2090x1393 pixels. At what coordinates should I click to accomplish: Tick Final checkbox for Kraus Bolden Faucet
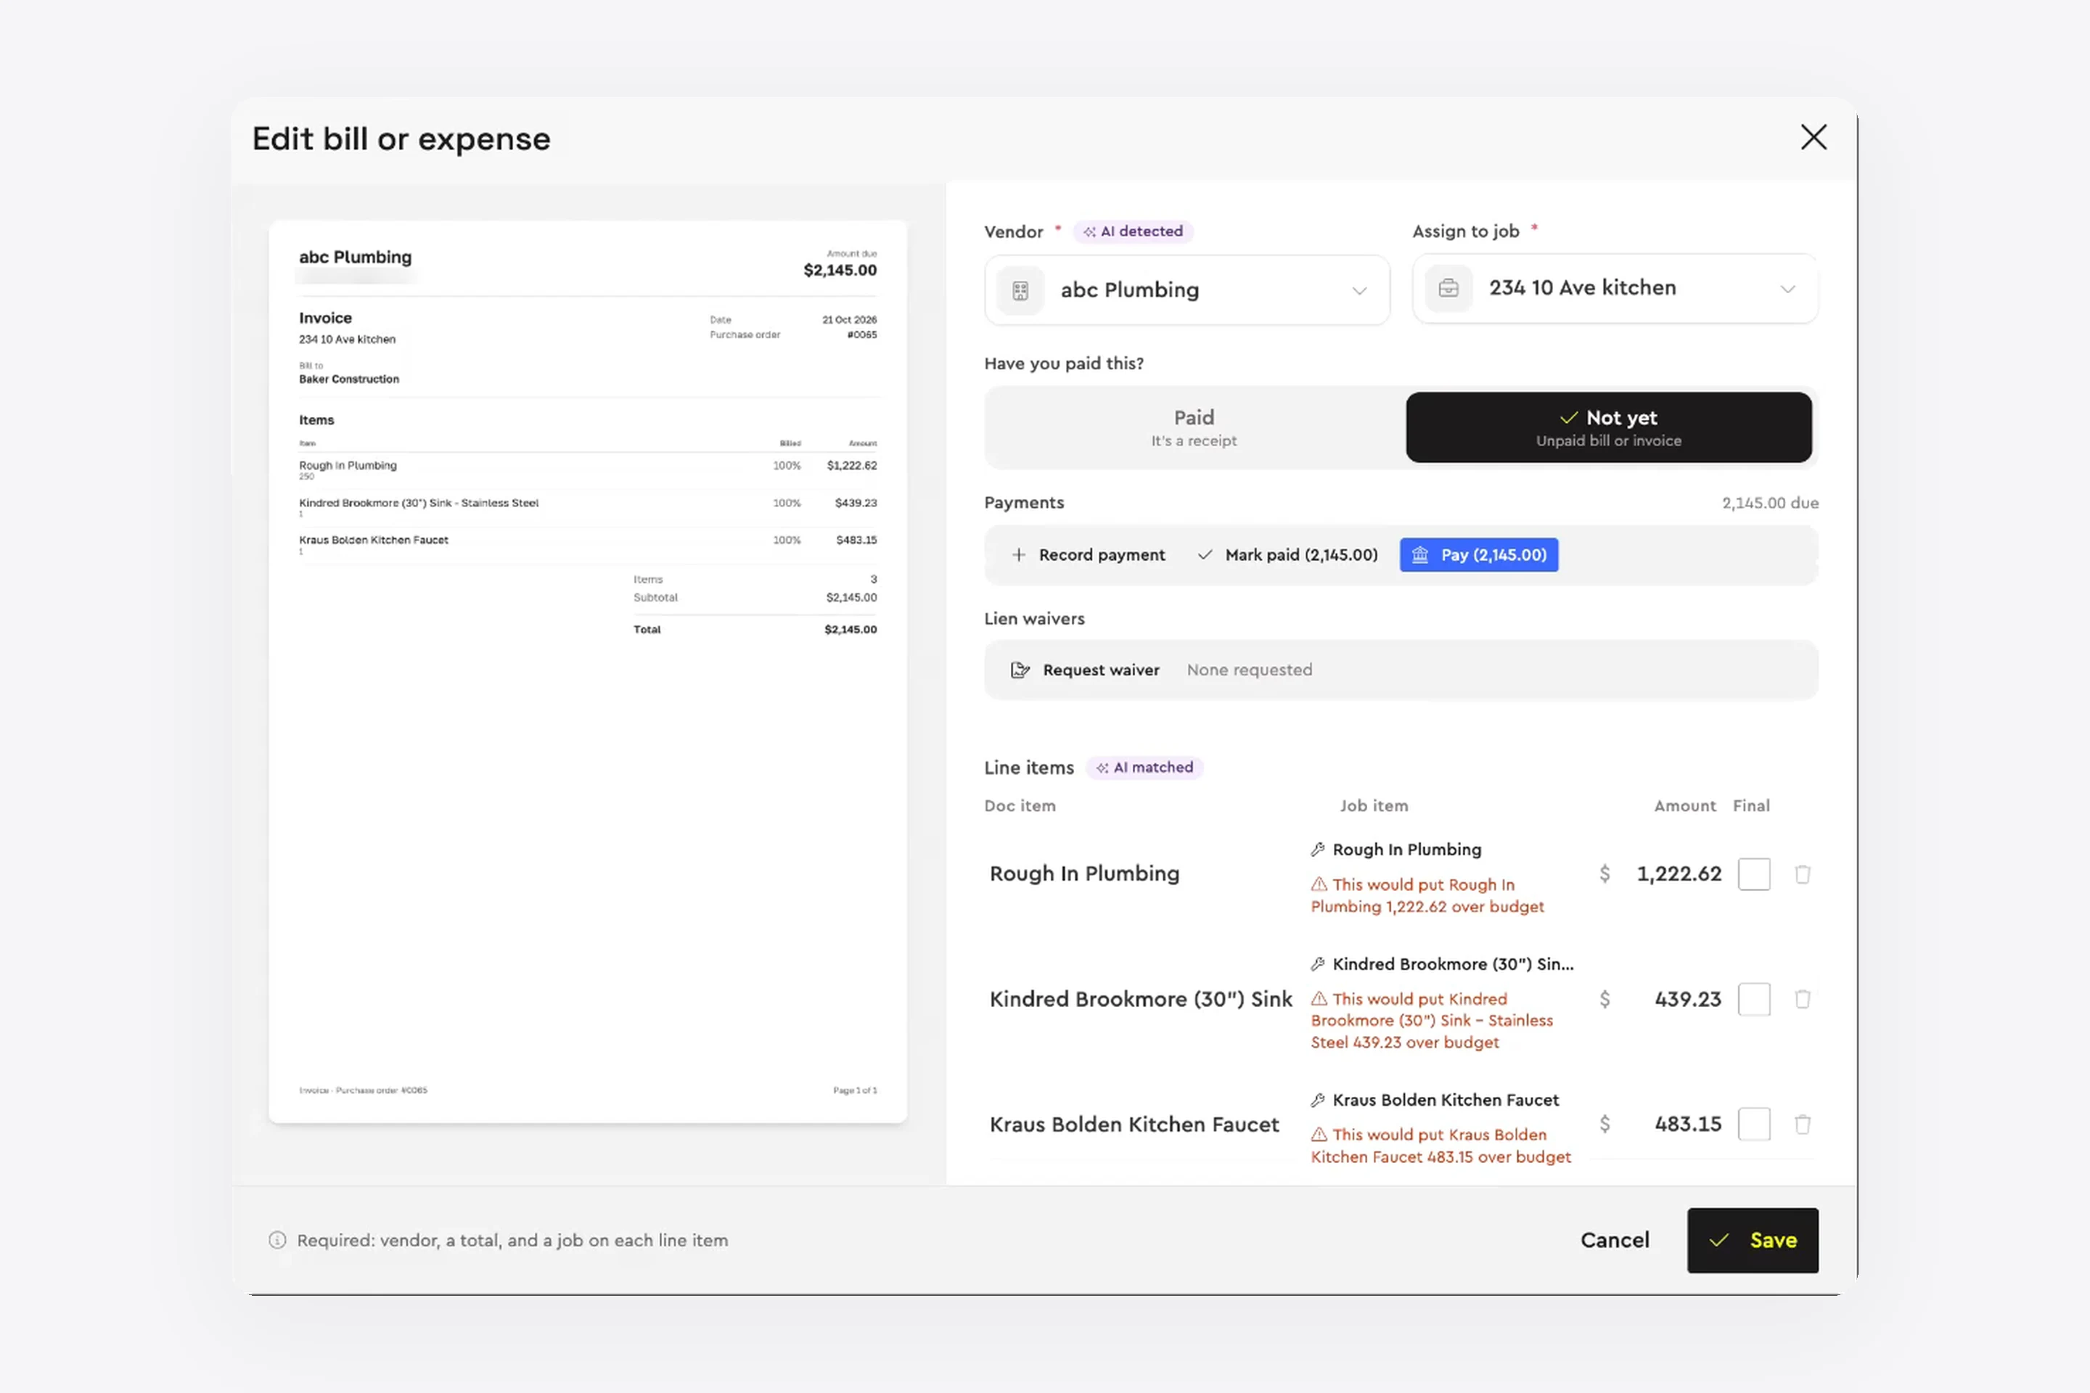(x=1753, y=1124)
